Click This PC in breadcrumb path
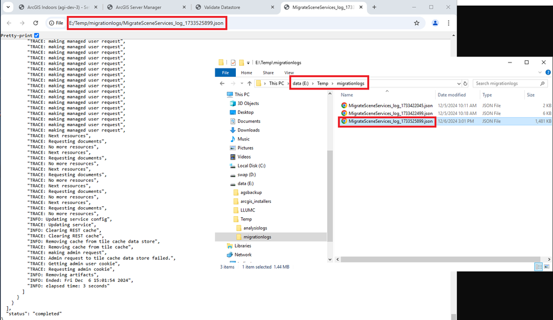 (x=276, y=83)
